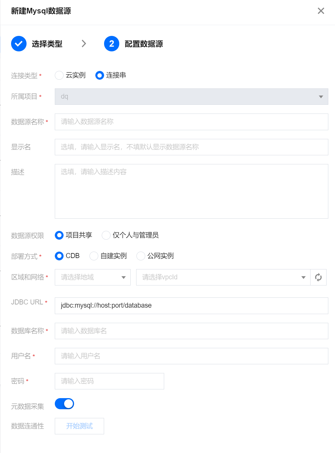Viewport: 335px width, 453px height.
Task: Click the refresh icon beside vpcId dropdown
Action: (x=318, y=277)
